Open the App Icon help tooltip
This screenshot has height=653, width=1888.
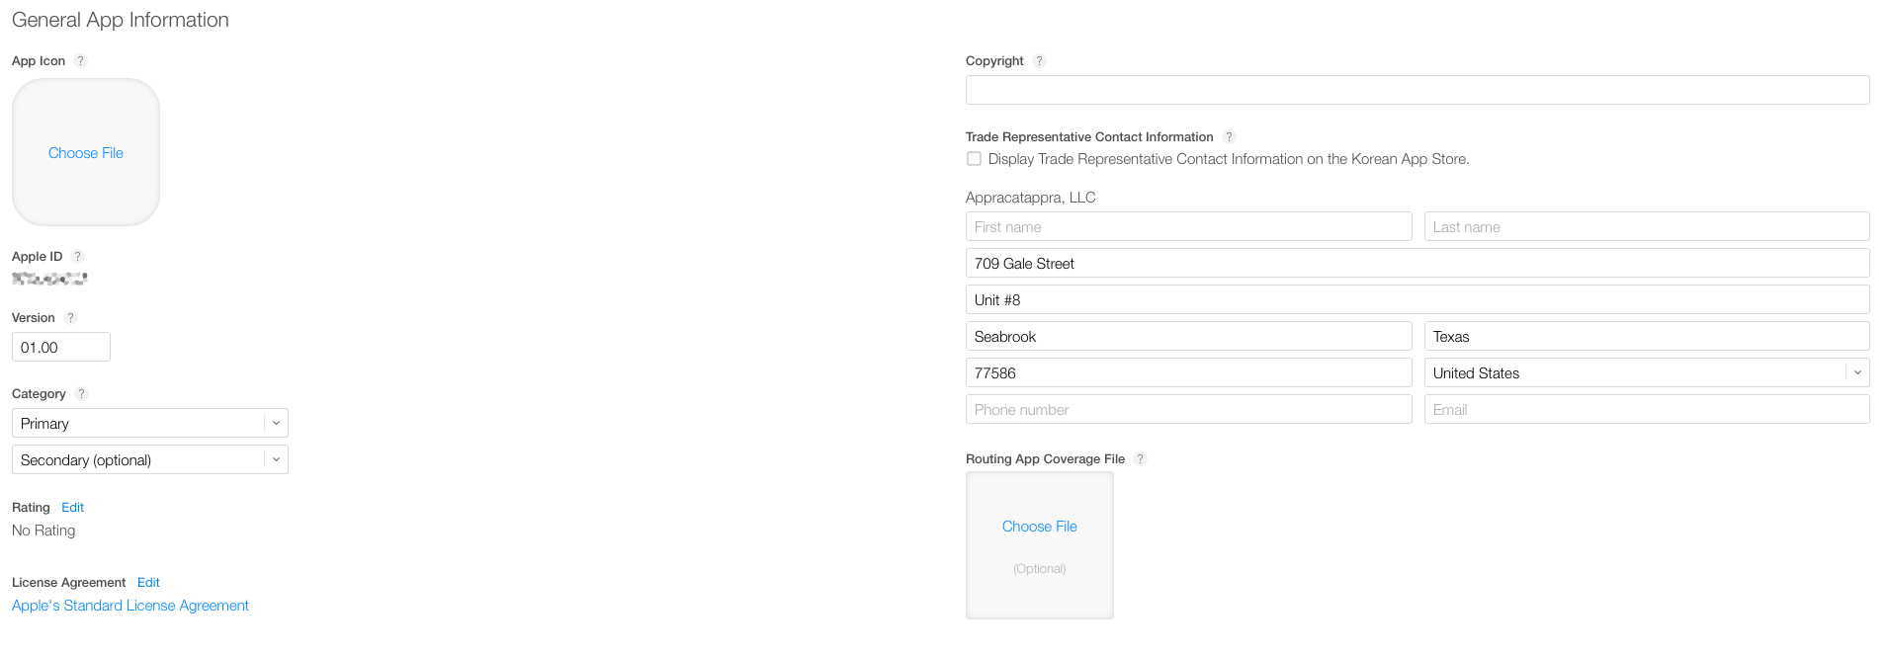[x=78, y=60]
